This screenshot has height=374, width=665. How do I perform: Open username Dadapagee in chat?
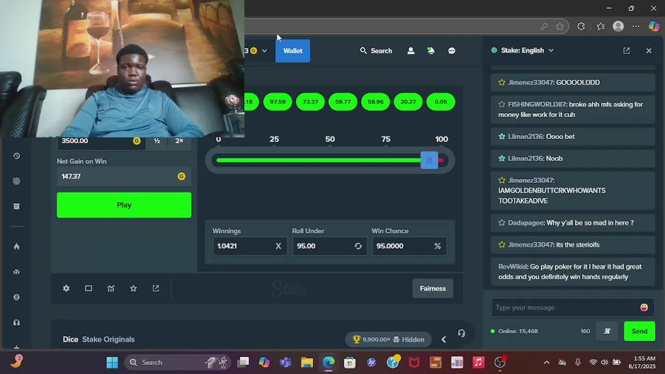coord(526,223)
